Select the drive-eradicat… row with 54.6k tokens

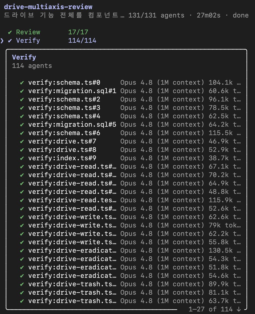pos(131,276)
